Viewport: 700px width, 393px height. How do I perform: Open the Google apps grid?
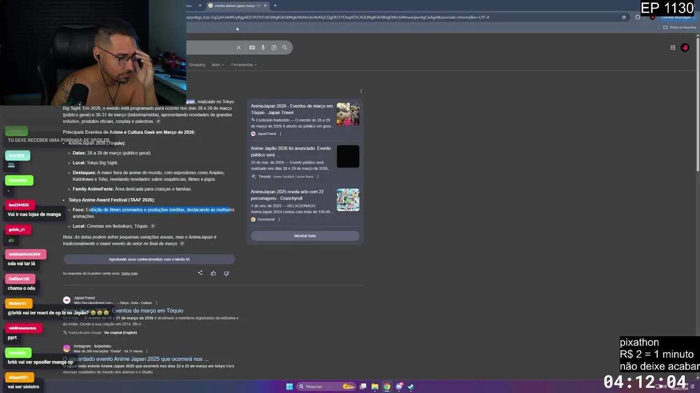[673, 47]
